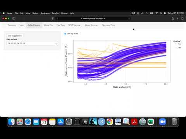Click the volume icon in the menu bar

click(x=142, y=13)
